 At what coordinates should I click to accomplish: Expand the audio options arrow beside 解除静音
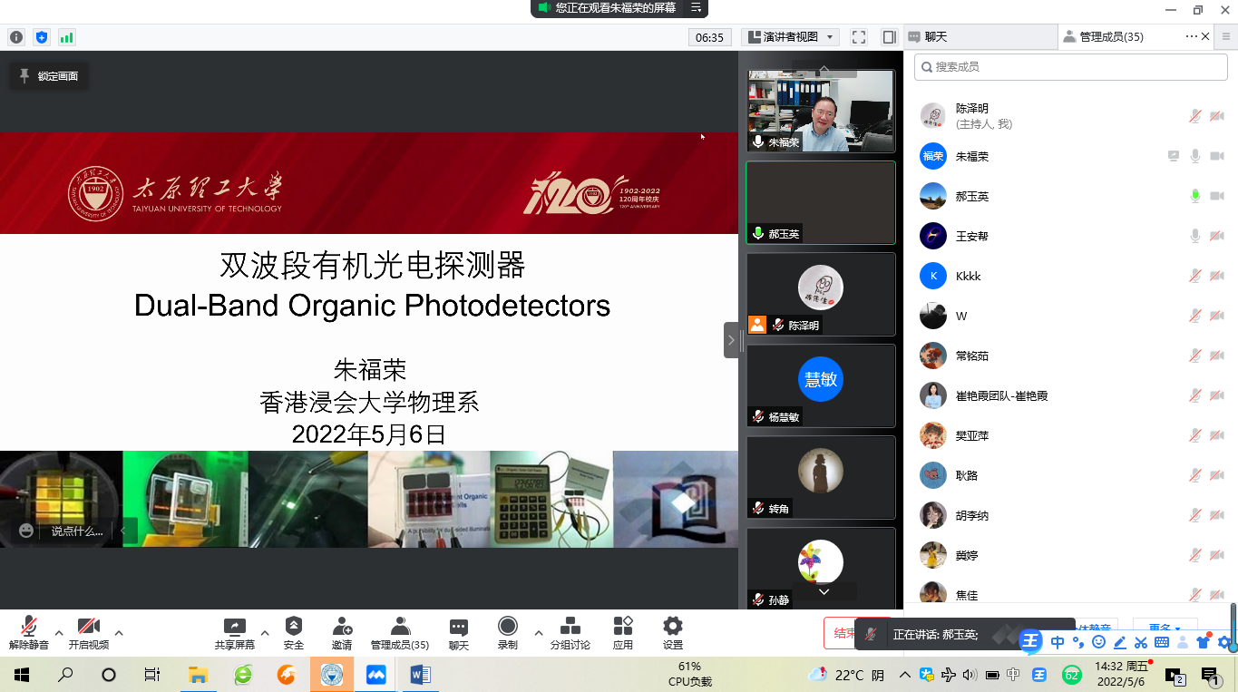[x=59, y=633]
